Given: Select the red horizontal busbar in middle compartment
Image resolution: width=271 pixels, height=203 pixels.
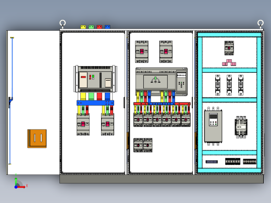Looking at the screenshot, I should [162, 104].
